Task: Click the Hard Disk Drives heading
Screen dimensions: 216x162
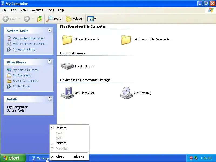Action: pyautogui.click(x=73, y=53)
